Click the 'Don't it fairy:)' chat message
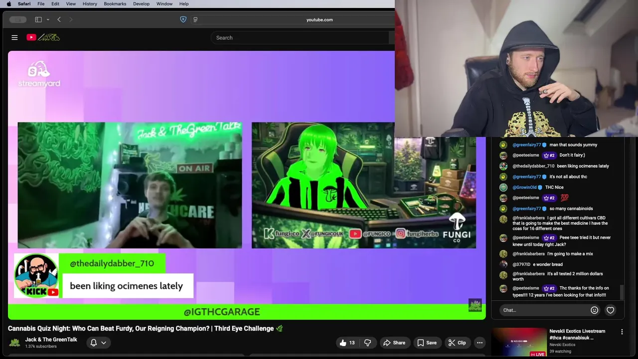Image resolution: width=638 pixels, height=359 pixels. pyautogui.click(x=572, y=156)
